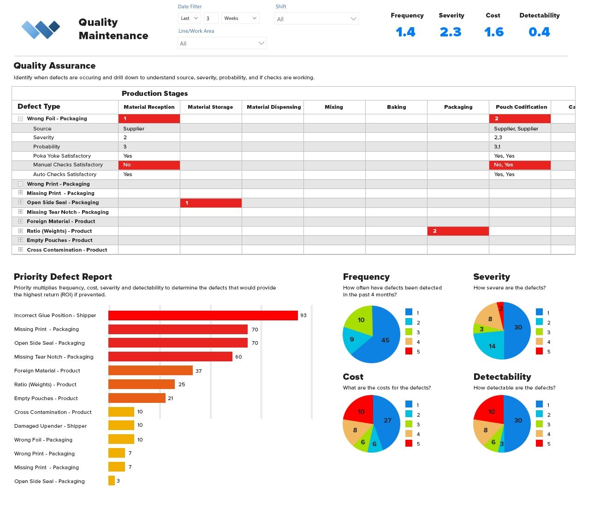Collapse the Wrong Print - Packaging row
Screen dimensions: 600x531
(20, 184)
